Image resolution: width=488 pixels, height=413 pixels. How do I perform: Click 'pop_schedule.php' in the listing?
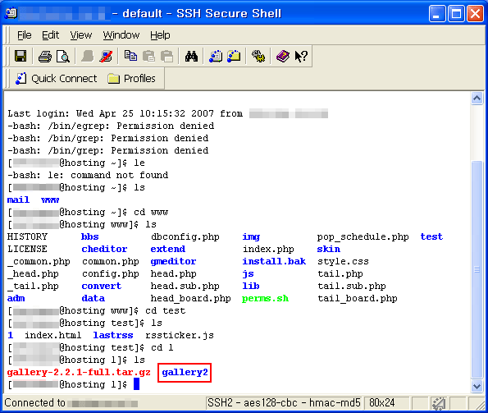pyautogui.click(x=363, y=236)
